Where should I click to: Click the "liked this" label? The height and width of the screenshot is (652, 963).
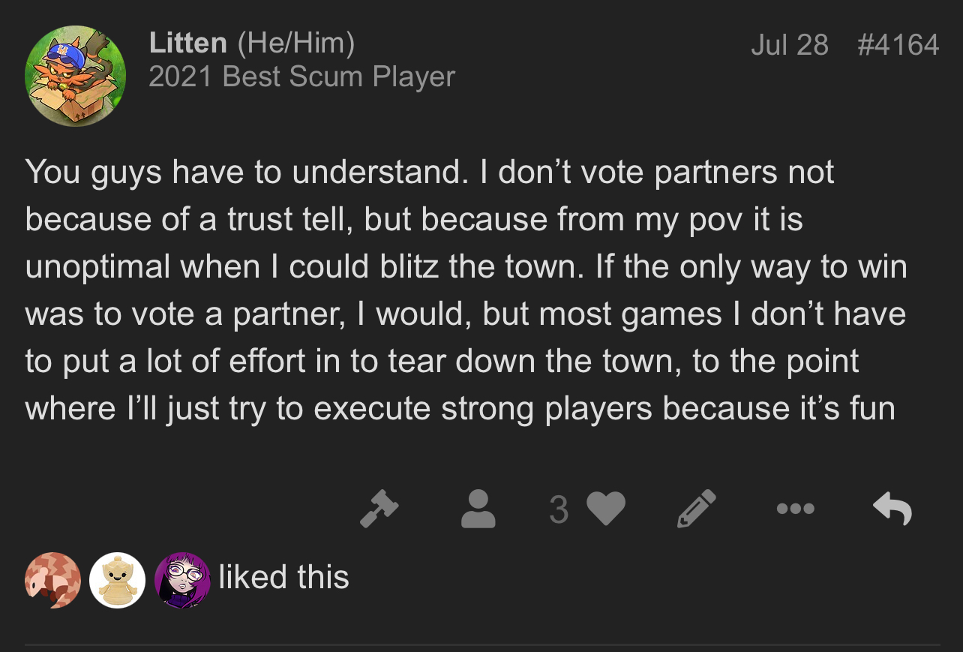(284, 577)
